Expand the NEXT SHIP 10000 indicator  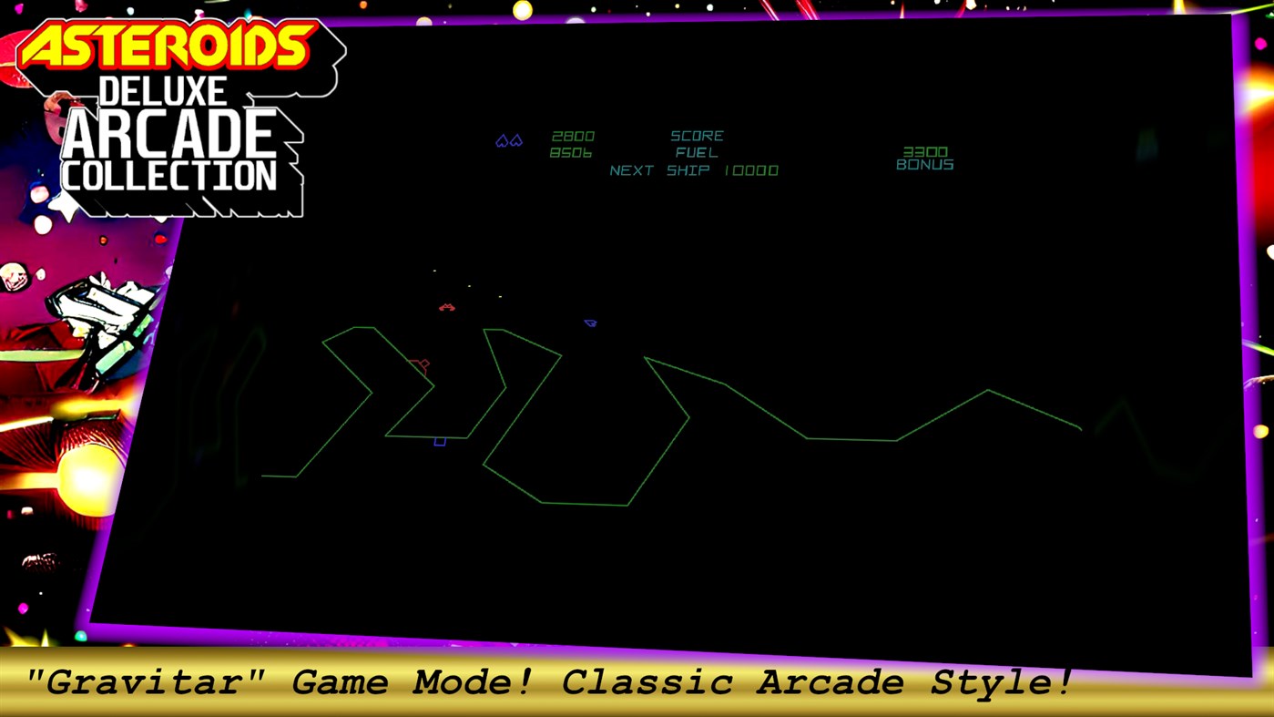[692, 170]
